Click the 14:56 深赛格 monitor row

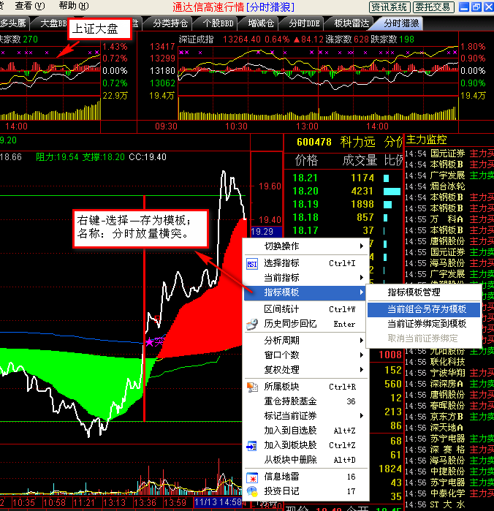(x=449, y=450)
